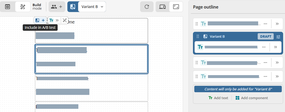The image size is (285, 112).
Task: Select the Build mode pencil icon
Action: [x=23, y=7]
